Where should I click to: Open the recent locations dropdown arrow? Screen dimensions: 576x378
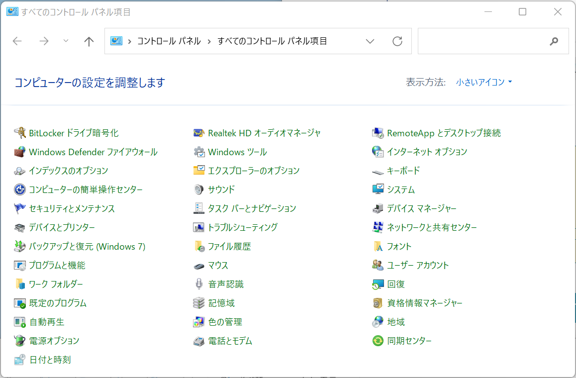pos(66,41)
